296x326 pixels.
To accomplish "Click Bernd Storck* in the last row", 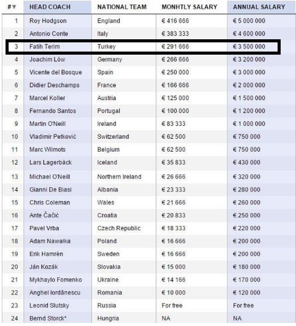I will point(48,319).
